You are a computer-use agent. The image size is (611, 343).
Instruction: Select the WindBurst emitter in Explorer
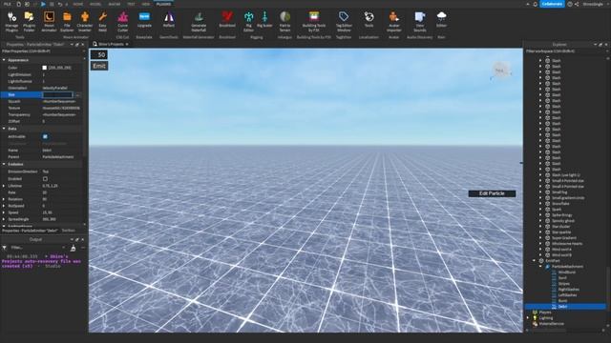click(566, 272)
